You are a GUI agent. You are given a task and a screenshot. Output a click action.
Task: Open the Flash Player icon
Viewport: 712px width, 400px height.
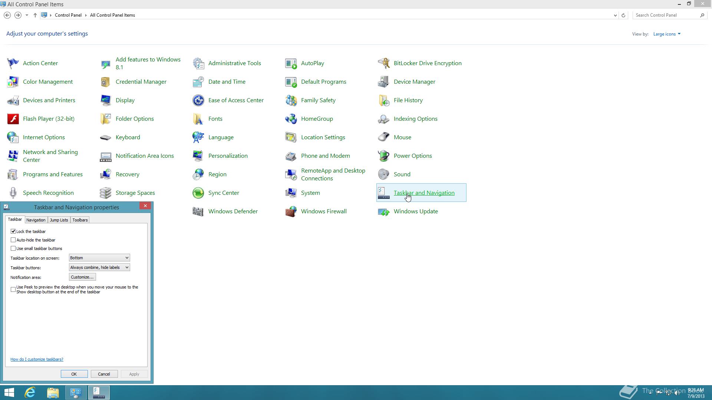point(13,119)
